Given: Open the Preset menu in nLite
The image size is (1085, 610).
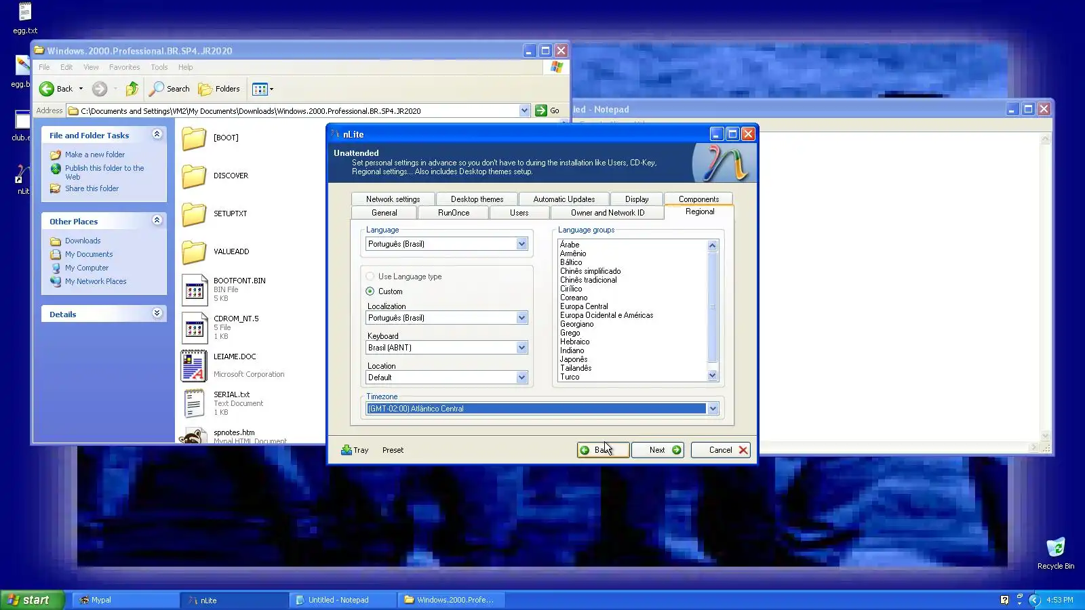Looking at the screenshot, I should tap(393, 450).
